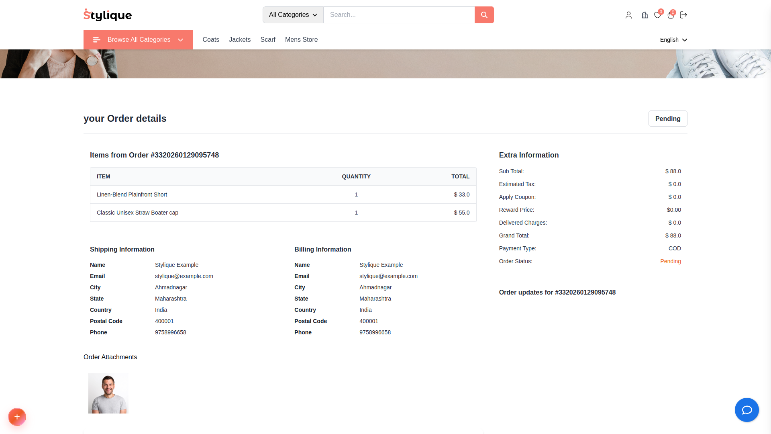Click the red floating plus button
Screen dimensions: 771x434
17,417
